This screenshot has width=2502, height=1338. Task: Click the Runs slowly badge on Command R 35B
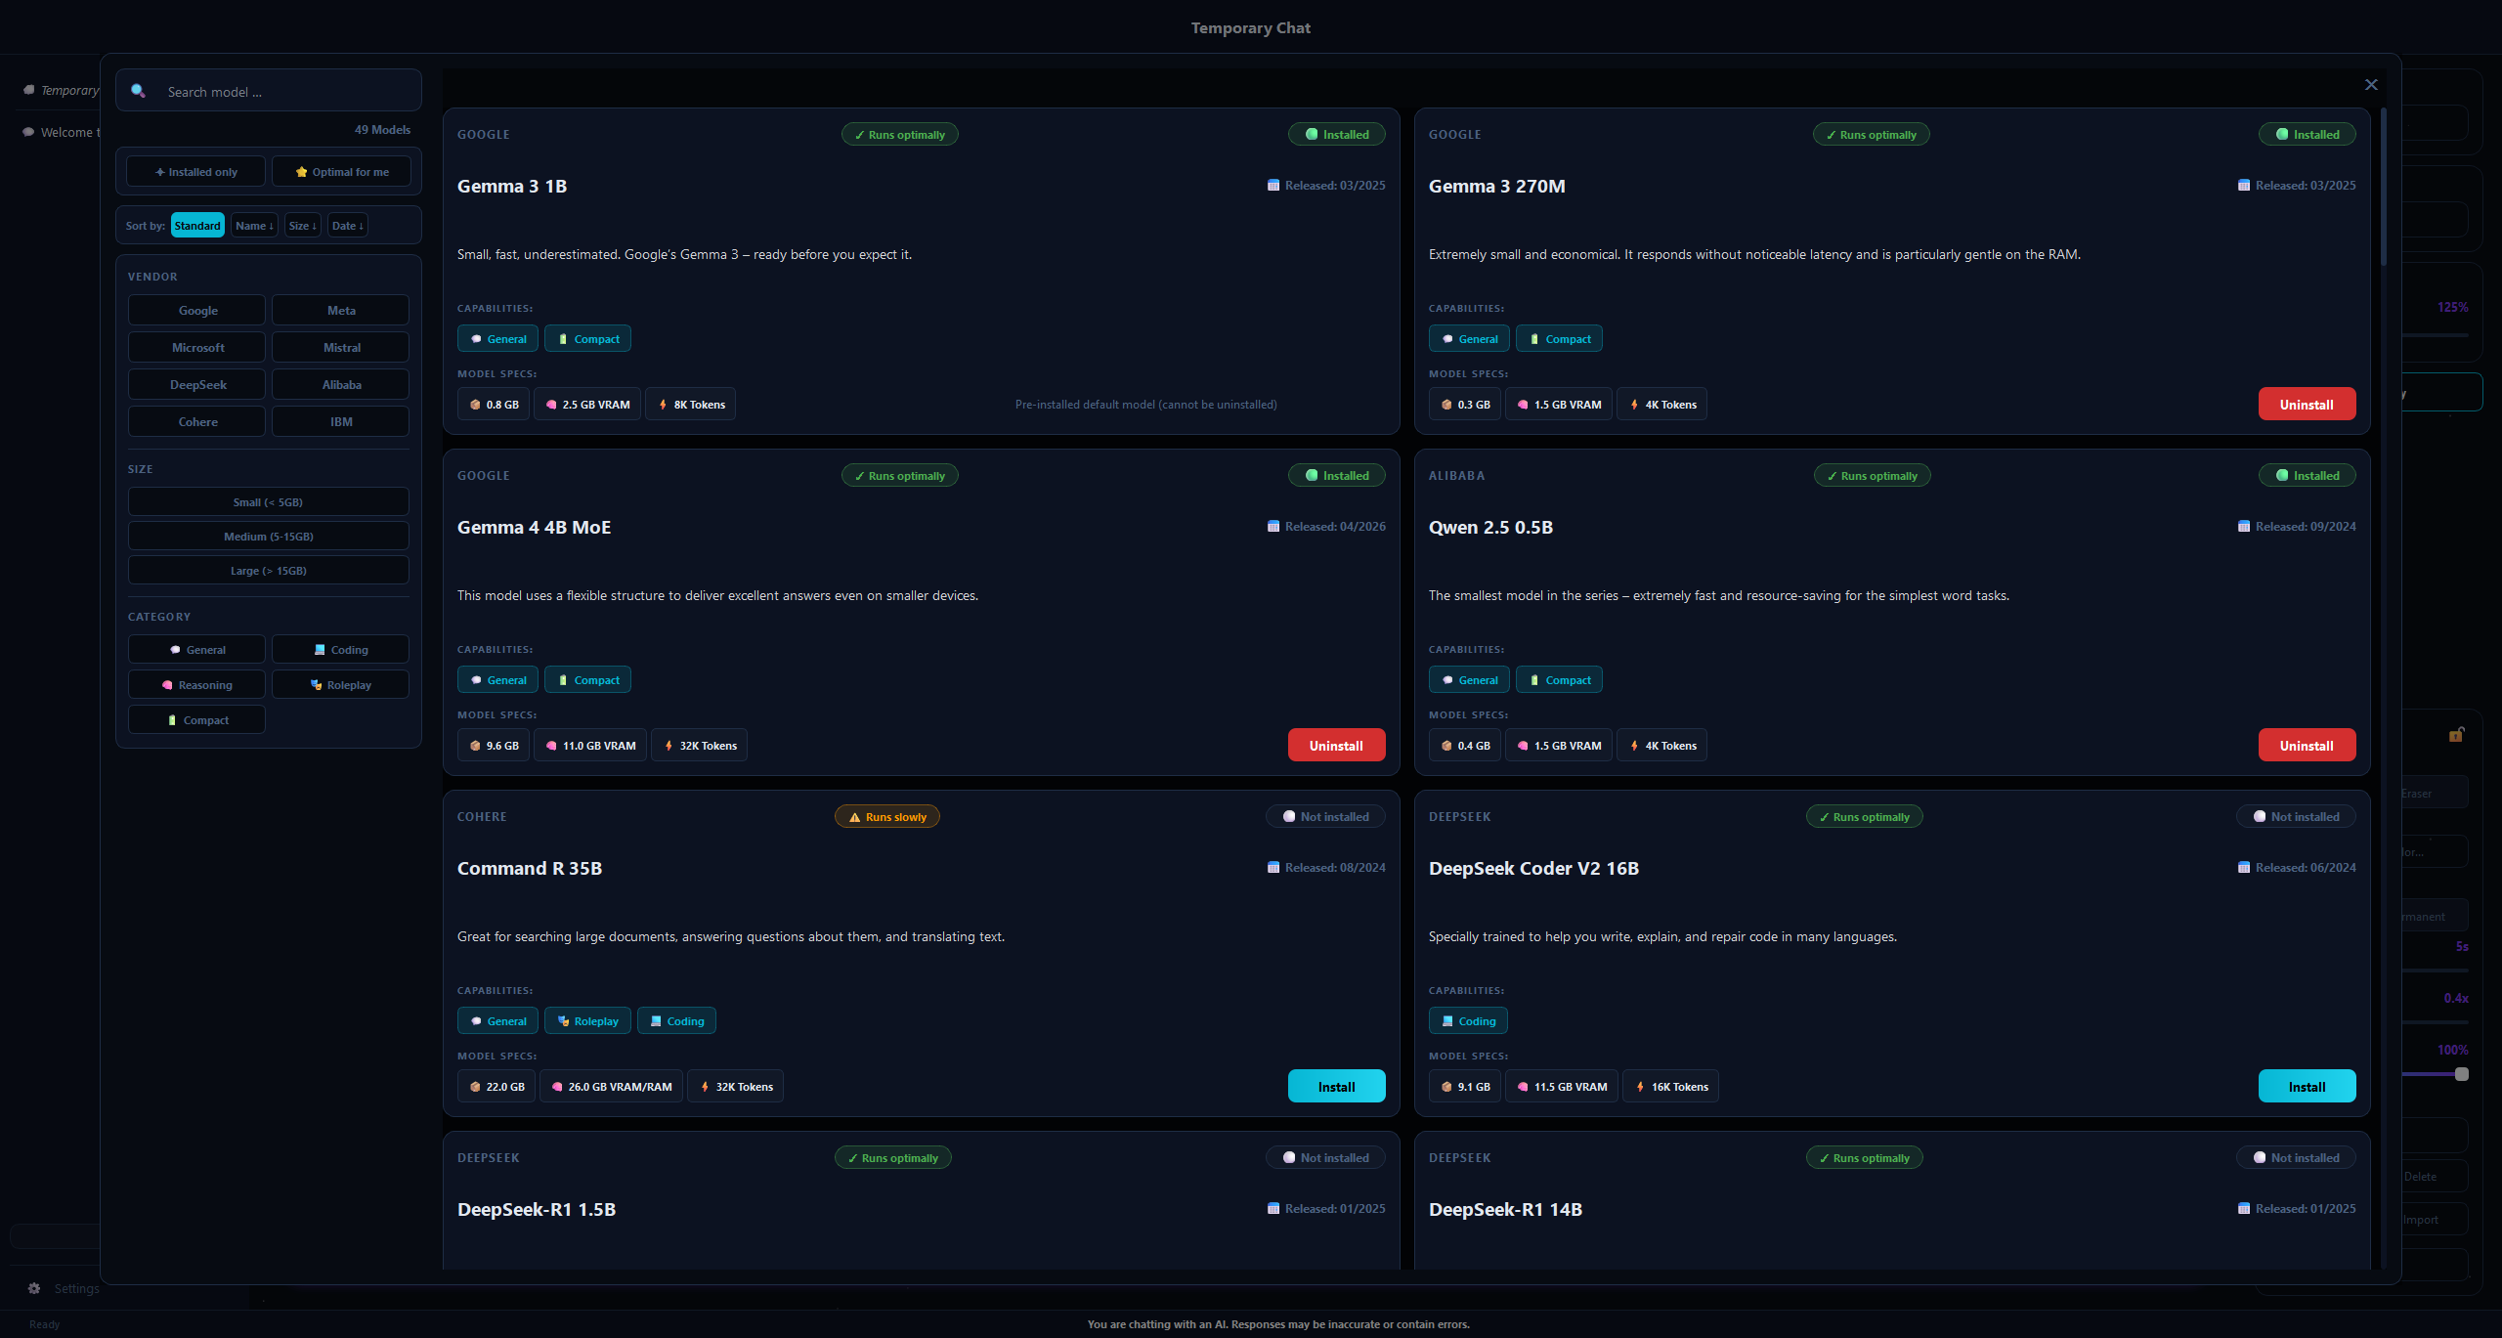pos(887,817)
